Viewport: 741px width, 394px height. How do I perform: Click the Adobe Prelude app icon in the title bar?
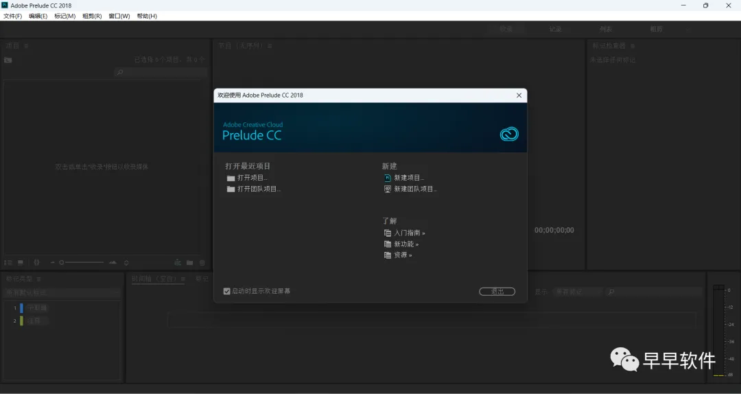coord(5,5)
